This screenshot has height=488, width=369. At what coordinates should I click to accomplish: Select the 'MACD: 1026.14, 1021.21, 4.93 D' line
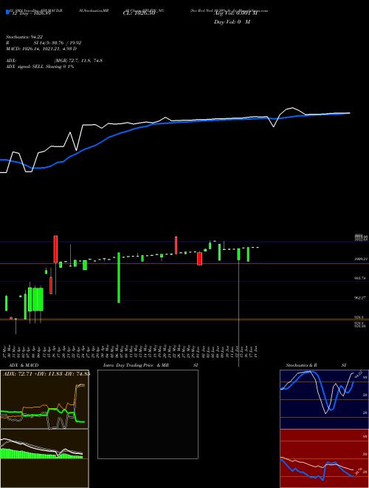coord(41,49)
